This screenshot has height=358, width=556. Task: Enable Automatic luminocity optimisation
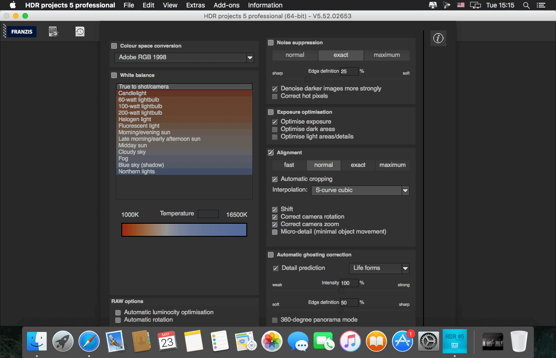click(x=118, y=313)
